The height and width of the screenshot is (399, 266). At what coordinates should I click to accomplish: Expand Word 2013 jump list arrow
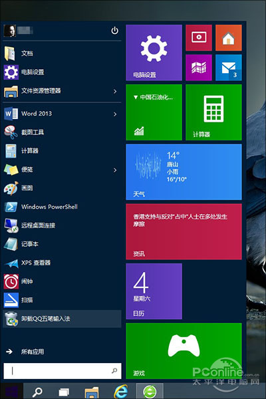point(115,114)
